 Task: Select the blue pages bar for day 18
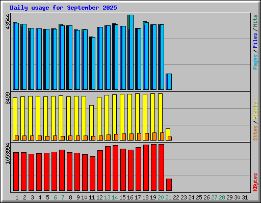tap(147, 56)
